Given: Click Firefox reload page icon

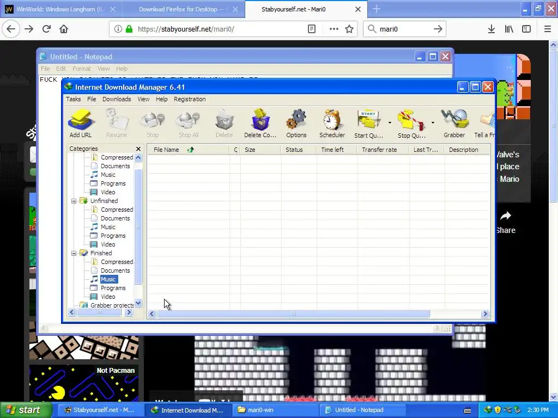Looking at the screenshot, I should pos(46,29).
